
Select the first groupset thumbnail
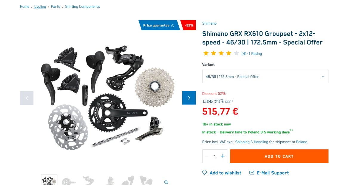[49, 180]
